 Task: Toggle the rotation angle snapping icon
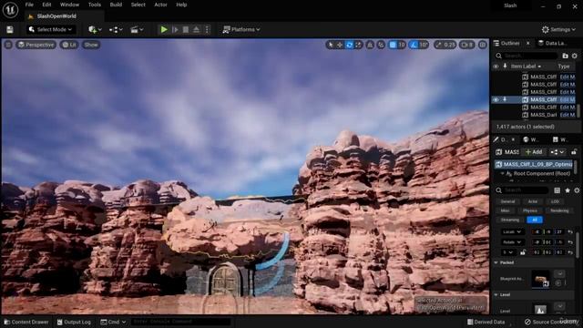point(414,45)
